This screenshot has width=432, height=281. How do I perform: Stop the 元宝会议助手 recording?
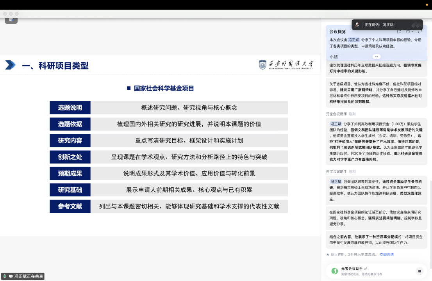pos(420,271)
